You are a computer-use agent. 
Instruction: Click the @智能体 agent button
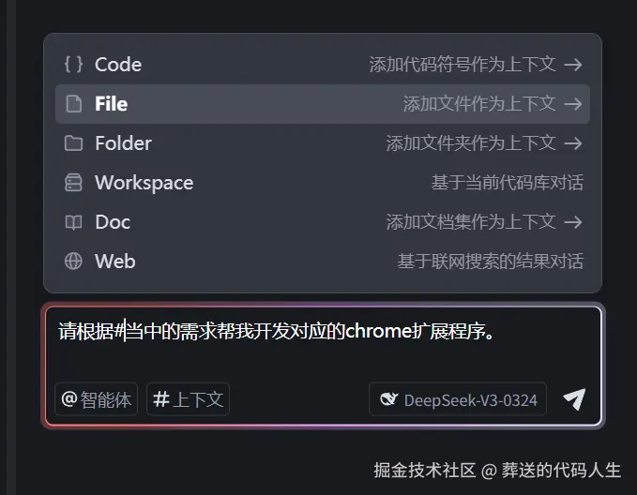(96, 399)
